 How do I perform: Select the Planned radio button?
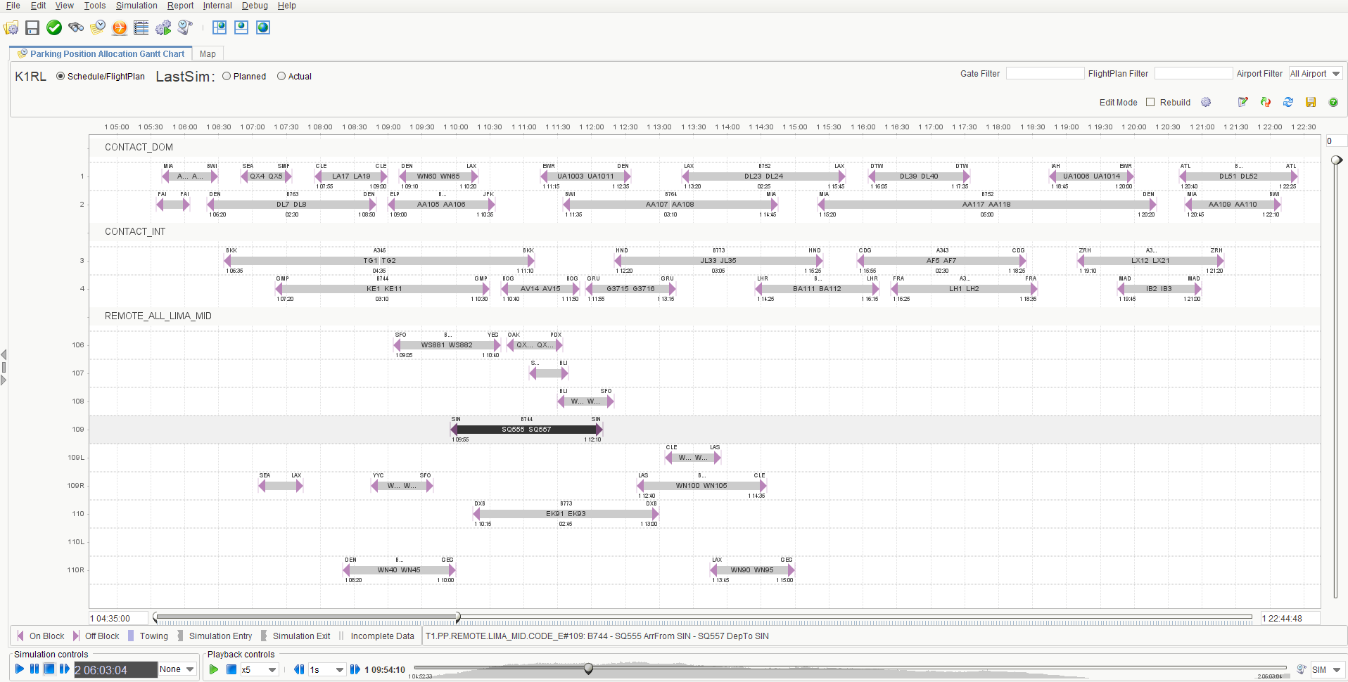[227, 76]
